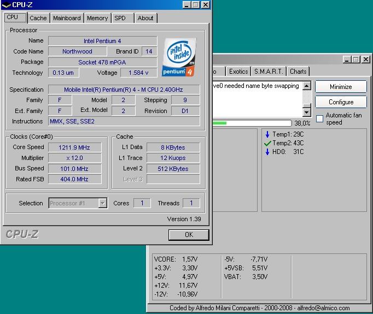Image resolution: width=373 pixels, height=314 pixels.
Task: Click the Stepping value 9
Action: click(x=185, y=100)
